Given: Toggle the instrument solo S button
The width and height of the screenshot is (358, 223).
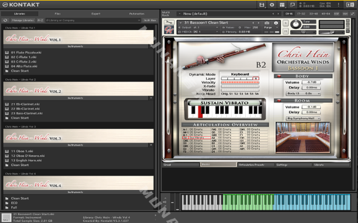Looking at the screenshot, I should pyautogui.click(x=285, y=23).
